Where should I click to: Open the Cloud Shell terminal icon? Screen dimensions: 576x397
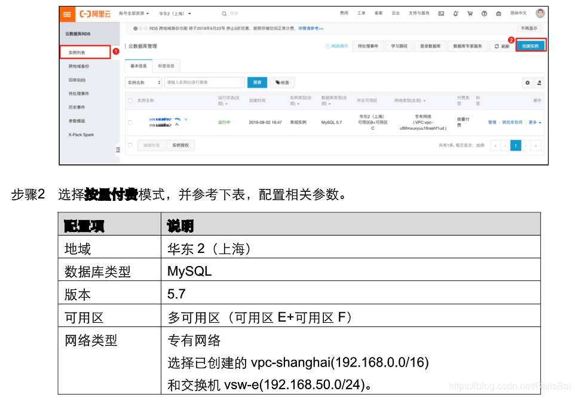tap(441, 14)
